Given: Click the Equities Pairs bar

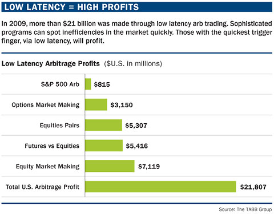Looking at the screenshot, I should click(x=103, y=125).
